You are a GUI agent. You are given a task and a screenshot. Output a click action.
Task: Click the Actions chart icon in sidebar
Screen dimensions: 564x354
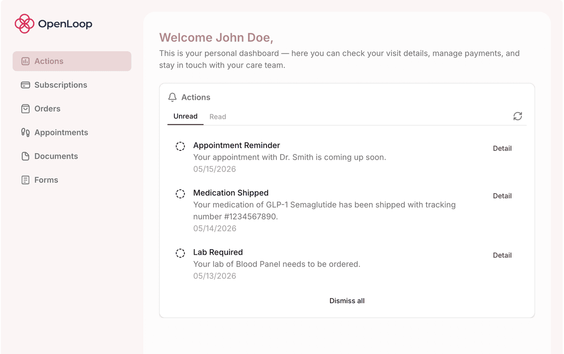[25, 61]
